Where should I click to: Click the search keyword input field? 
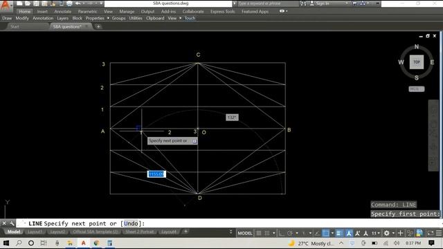click(267, 3)
